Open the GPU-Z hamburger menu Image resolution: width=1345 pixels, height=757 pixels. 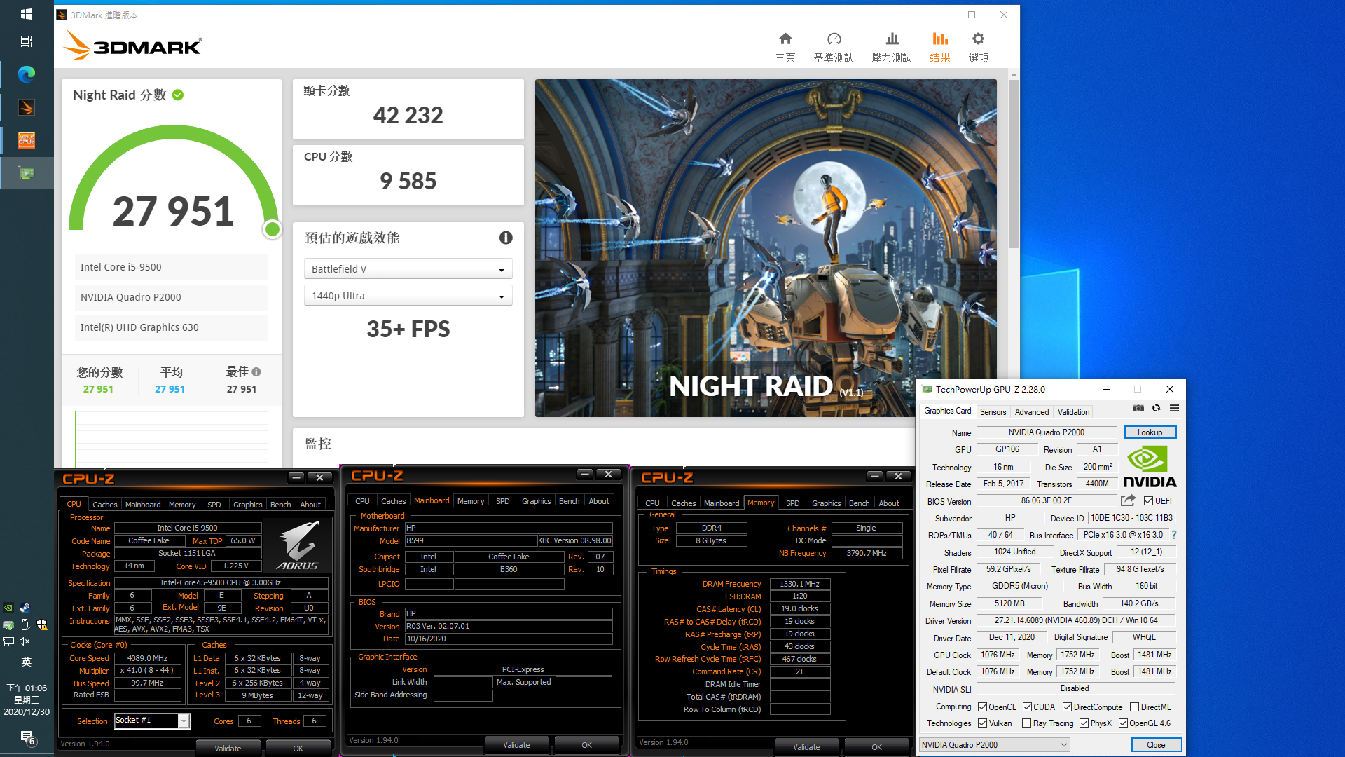pos(1175,408)
